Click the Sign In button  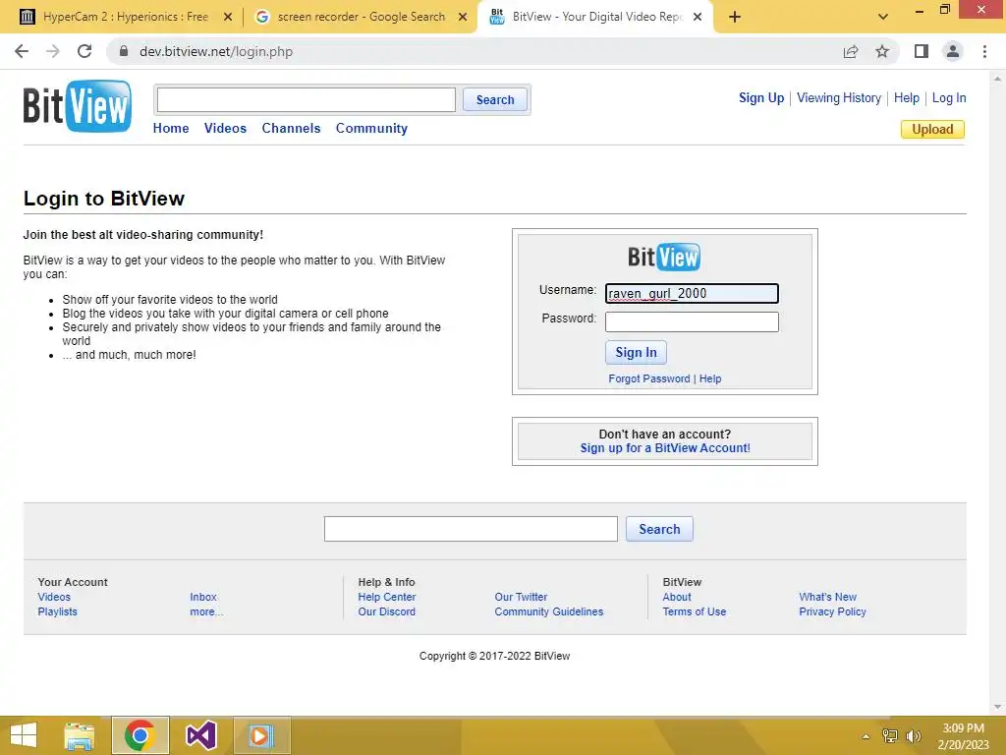[x=636, y=353]
